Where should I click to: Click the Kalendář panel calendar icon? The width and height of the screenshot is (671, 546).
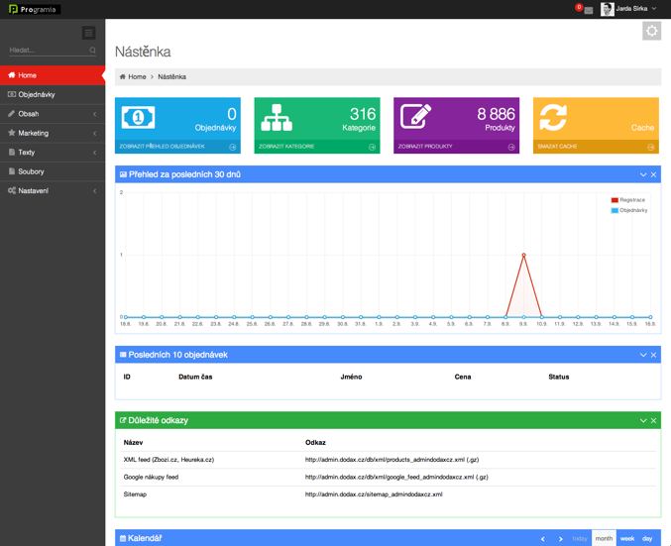coord(123,538)
